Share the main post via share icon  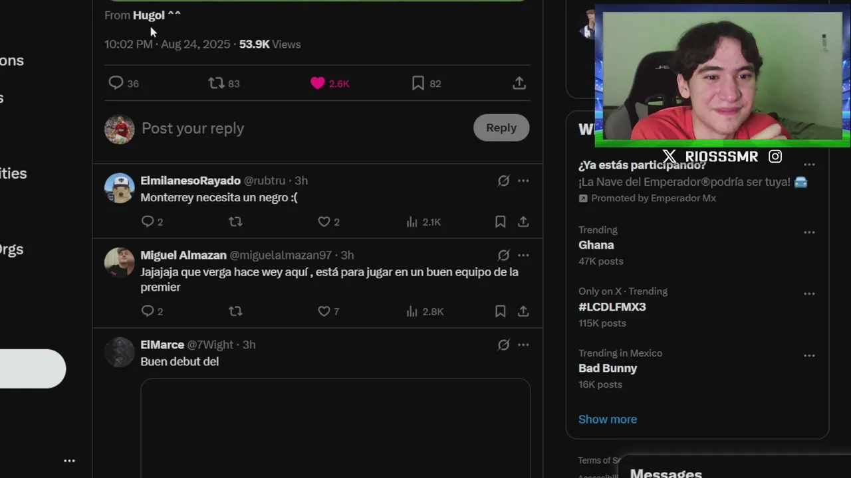(519, 83)
